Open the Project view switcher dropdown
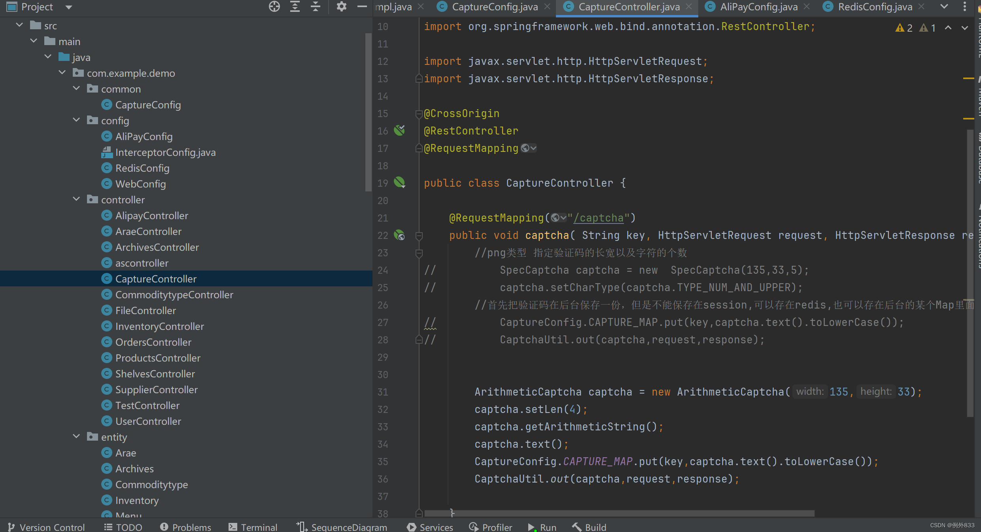The image size is (981, 532). [68, 7]
